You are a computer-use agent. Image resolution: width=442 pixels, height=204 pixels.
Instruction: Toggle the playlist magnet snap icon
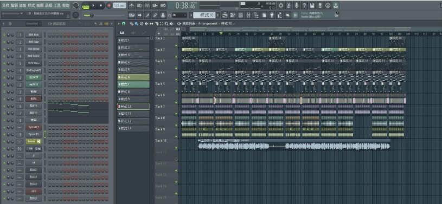pos(124,24)
